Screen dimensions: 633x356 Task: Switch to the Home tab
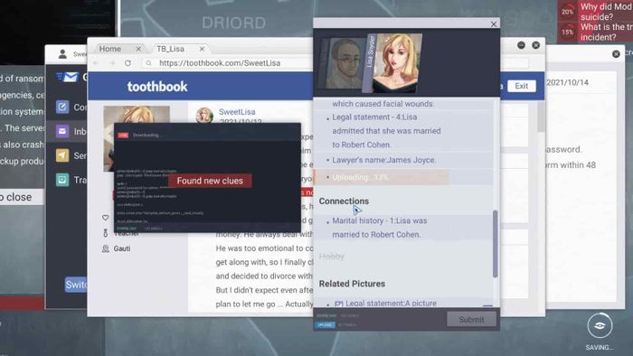tap(110, 49)
